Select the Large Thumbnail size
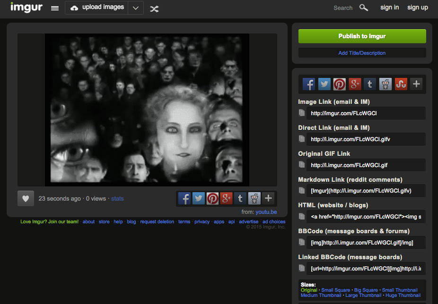This screenshot has height=304, width=438. pos(363,296)
